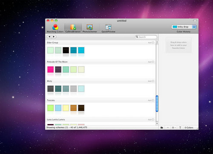Click the blue scrollbar thumb
The width and height of the screenshot is (213, 154).
[157, 104]
